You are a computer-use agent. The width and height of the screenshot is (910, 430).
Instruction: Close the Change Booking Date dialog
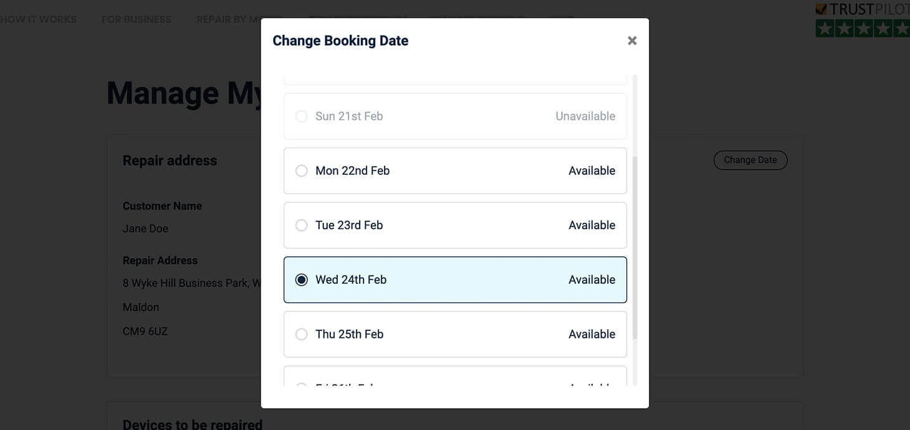pyautogui.click(x=632, y=40)
